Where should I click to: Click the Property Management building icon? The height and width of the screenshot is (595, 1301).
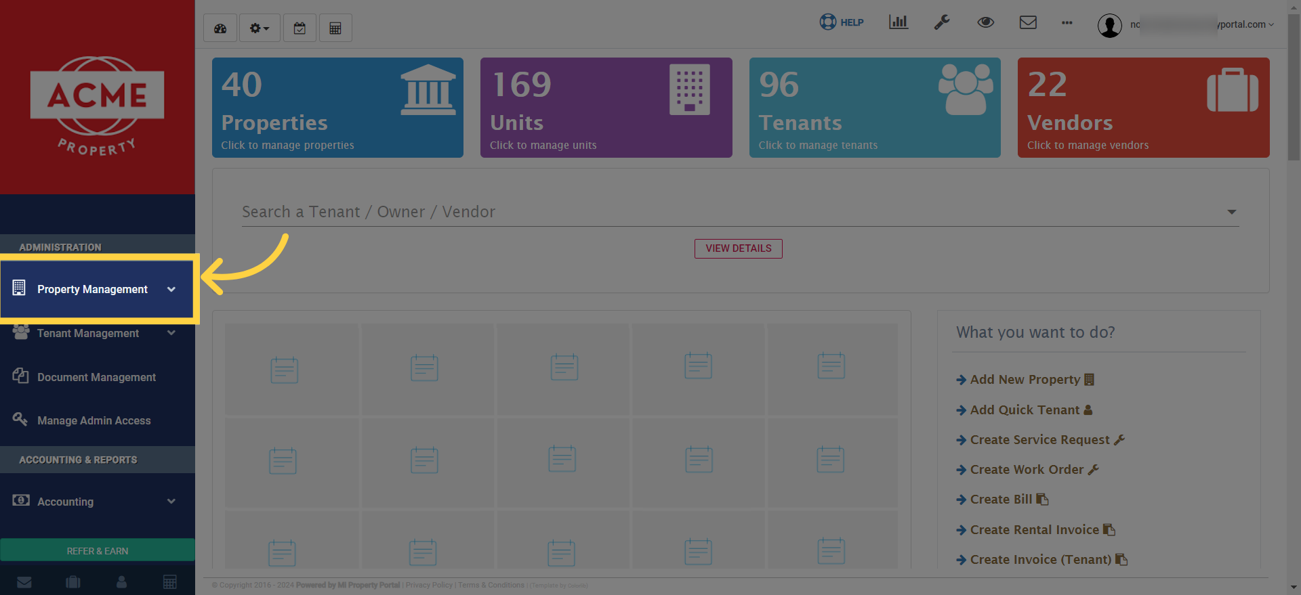pyautogui.click(x=19, y=288)
